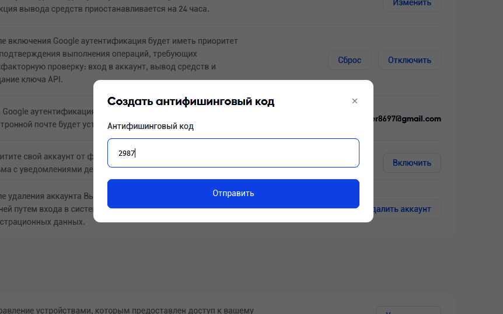Click the Создать антифишинговый код heading
Screen dimensions: 503x314
pyautogui.click(x=191, y=102)
